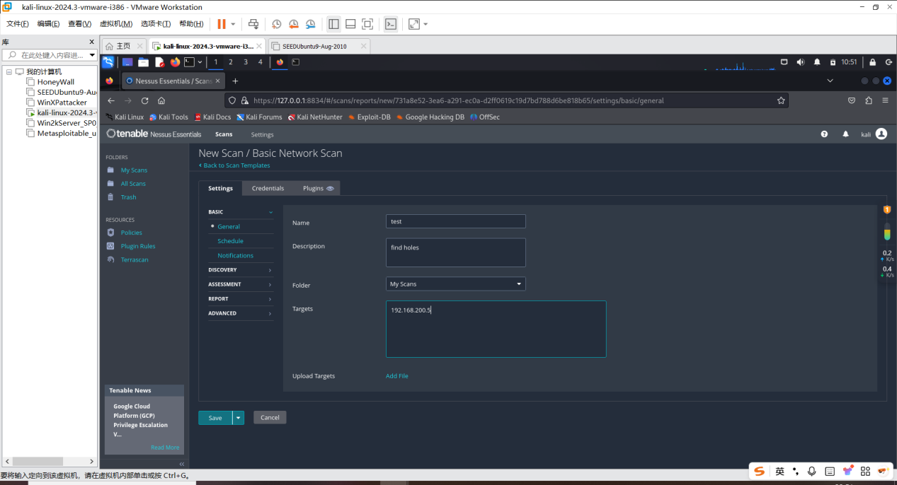
Task: Click the show desktop icon in Kali panel
Action: point(127,62)
